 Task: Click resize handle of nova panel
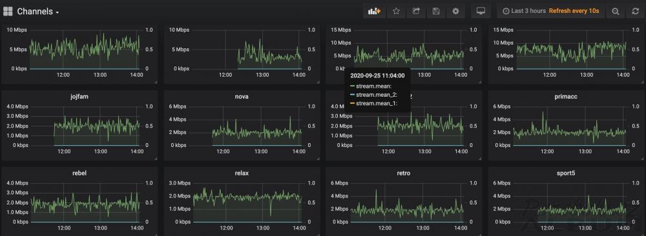click(x=318, y=158)
